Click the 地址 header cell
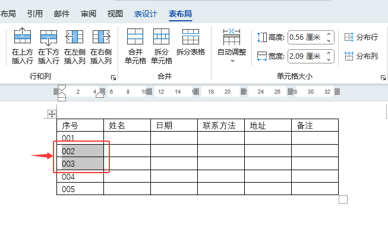Screen dimensions: 388x236 coord(268,125)
